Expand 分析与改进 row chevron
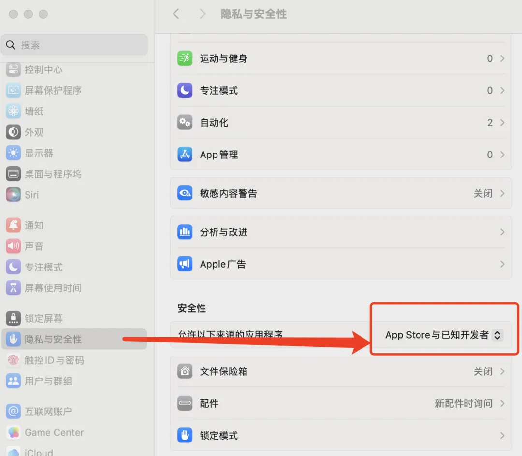 pyautogui.click(x=502, y=232)
